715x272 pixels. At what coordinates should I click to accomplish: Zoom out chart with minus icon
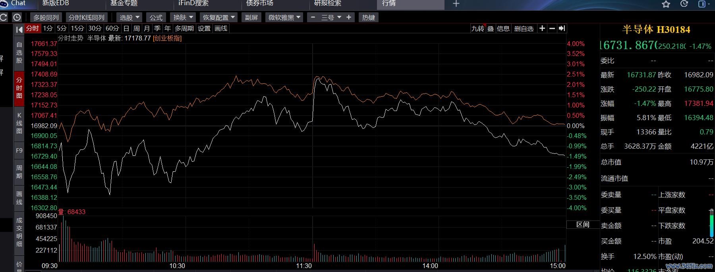(x=552, y=29)
